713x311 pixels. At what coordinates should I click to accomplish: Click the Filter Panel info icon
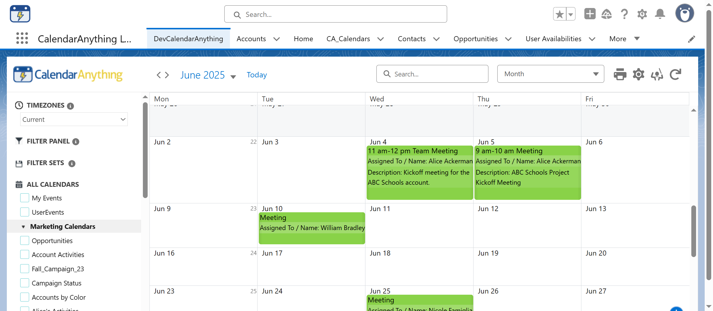pyautogui.click(x=76, y=142)
